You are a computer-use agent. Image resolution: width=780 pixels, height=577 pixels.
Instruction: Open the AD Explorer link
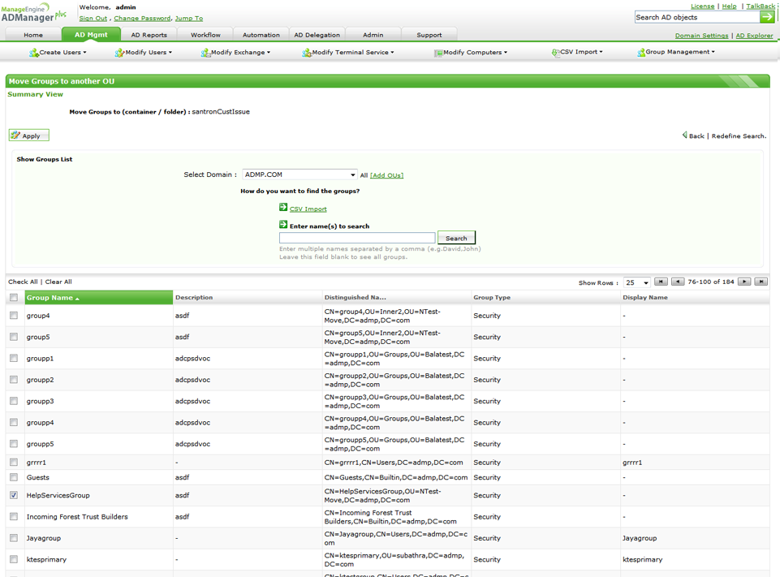(754, 36)
